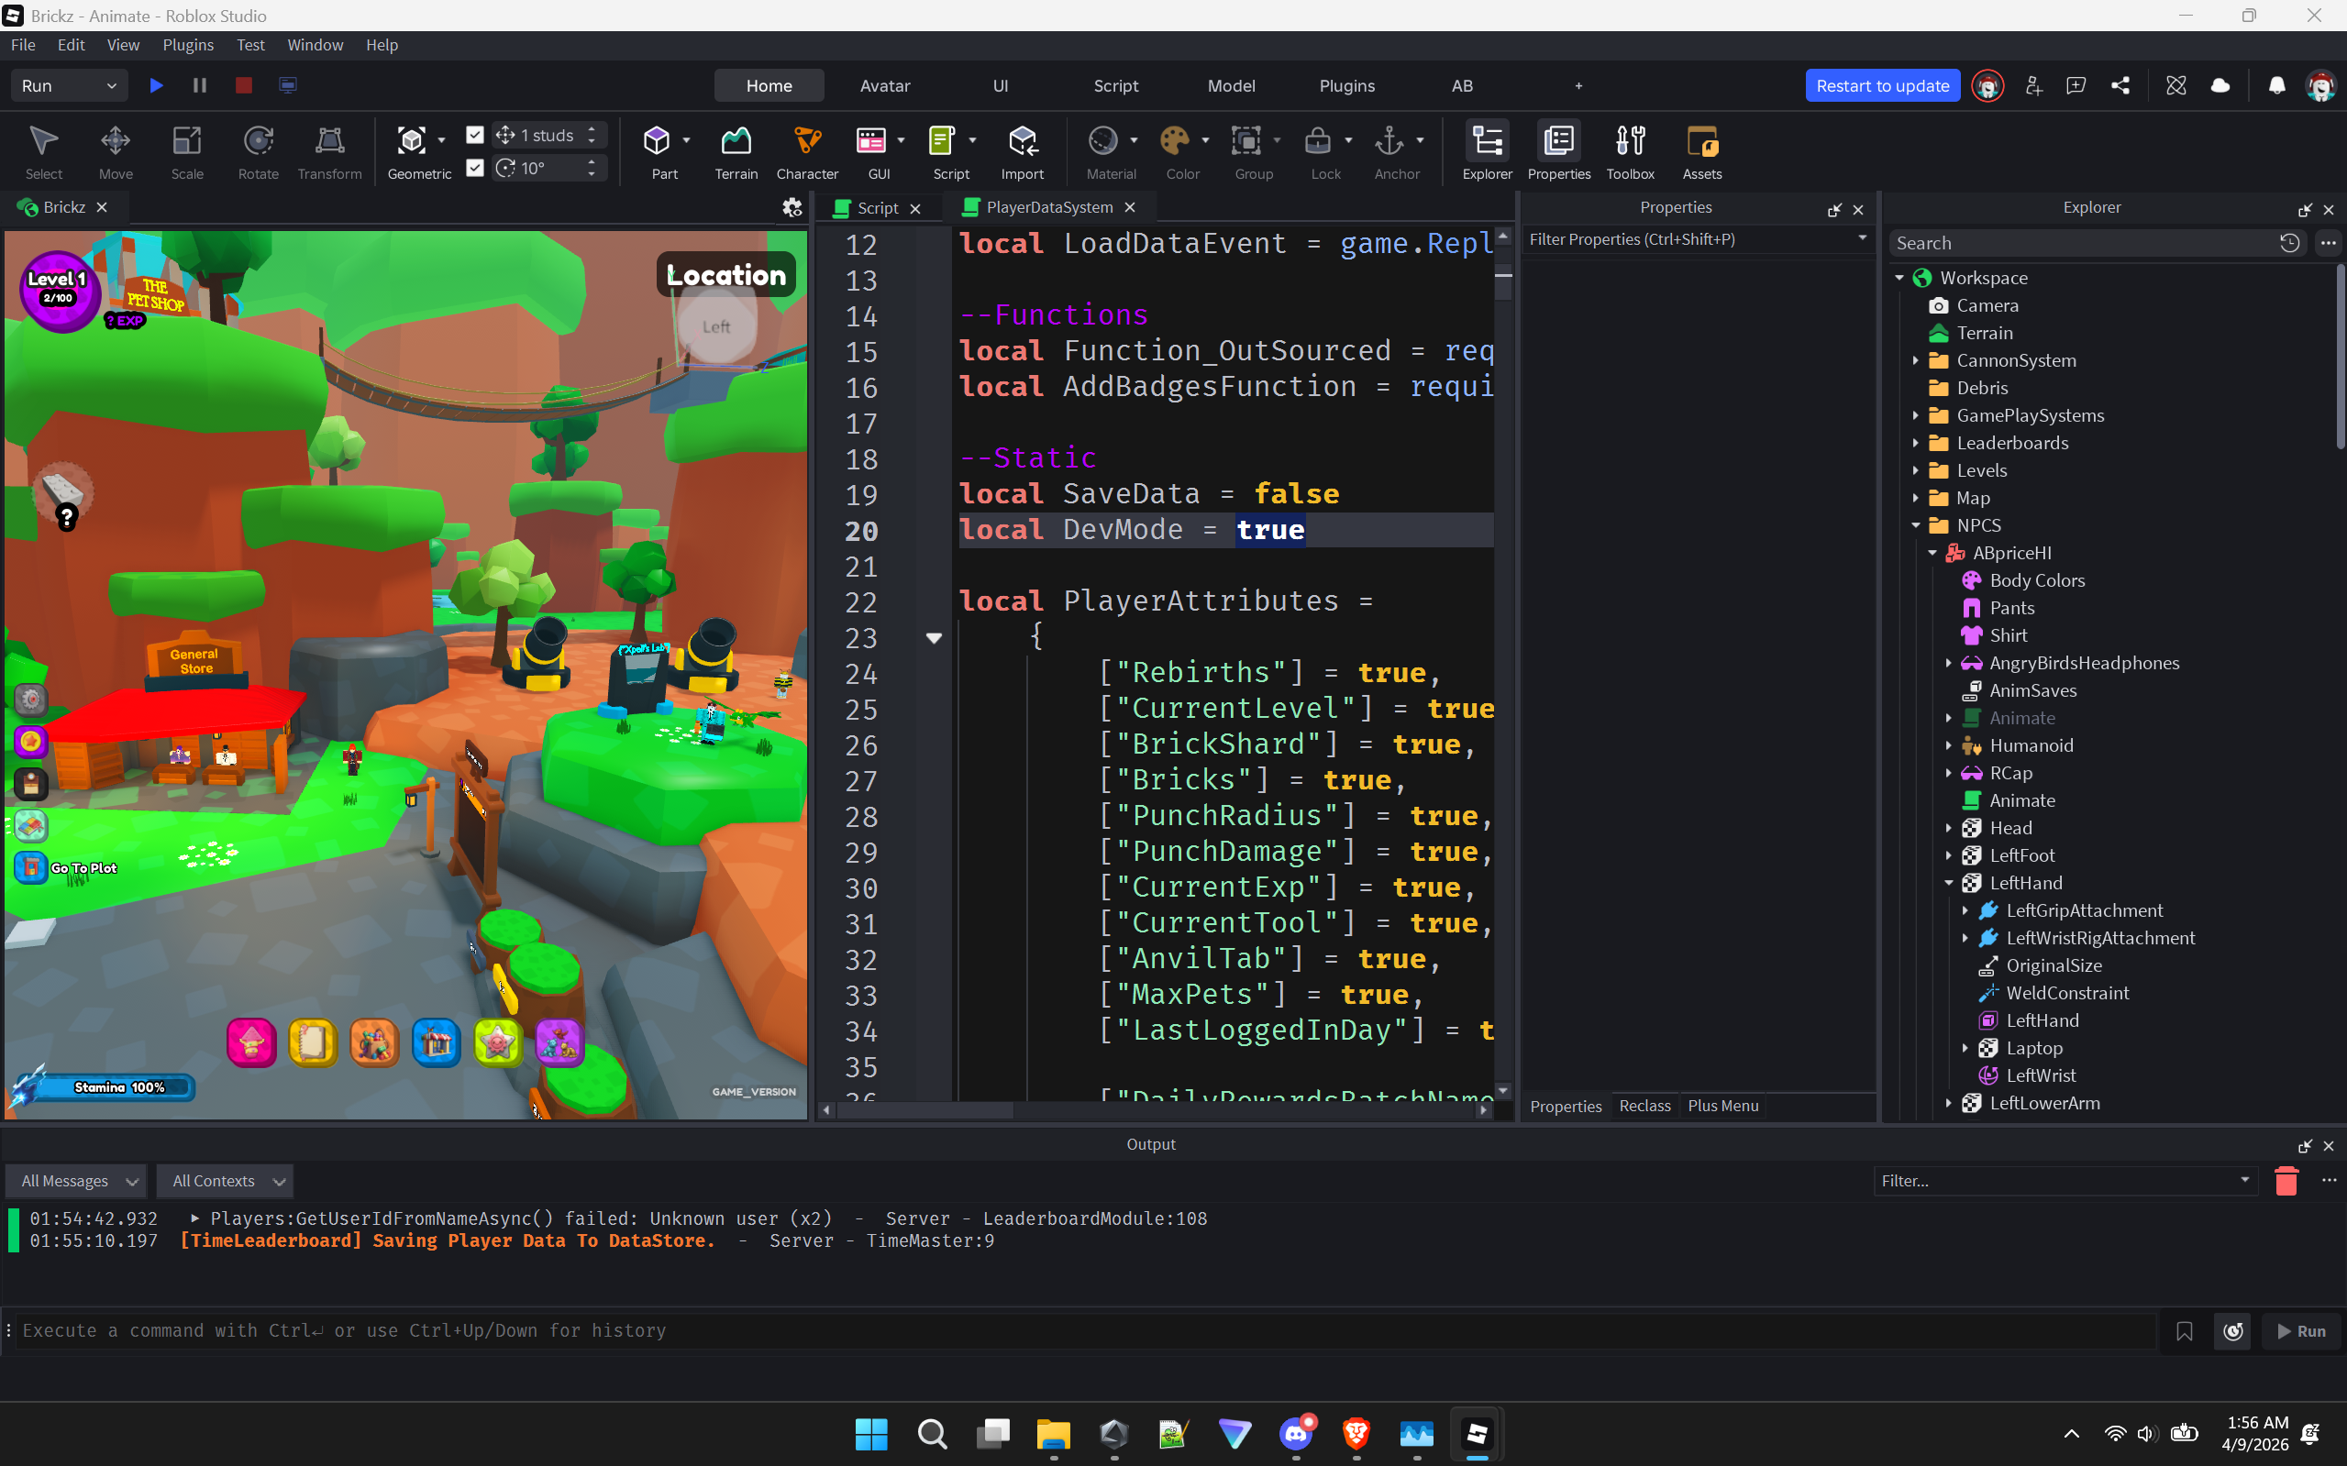Click the Import 3D icon

pyautogui.click(x=1023, y=152)
